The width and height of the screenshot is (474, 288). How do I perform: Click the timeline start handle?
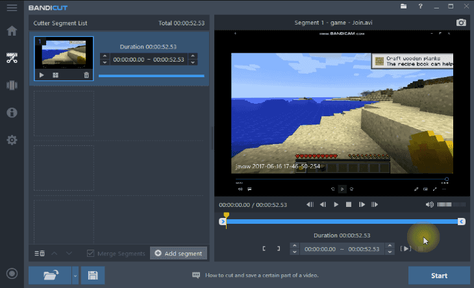point(223,222)
